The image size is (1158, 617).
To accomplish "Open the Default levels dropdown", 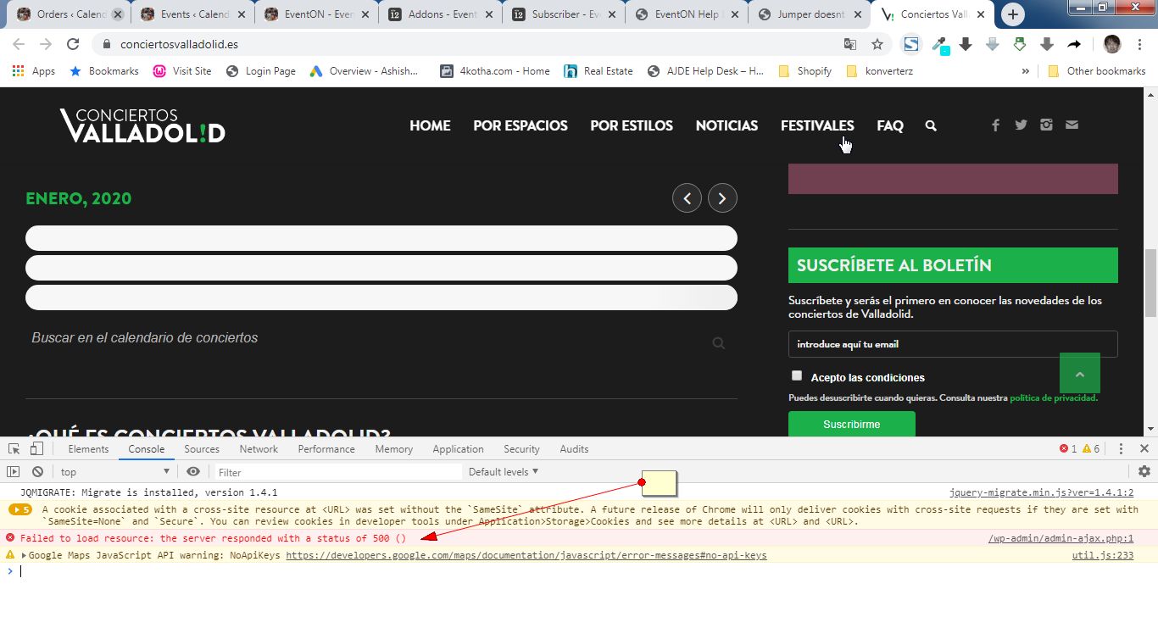I will [504, 472].
